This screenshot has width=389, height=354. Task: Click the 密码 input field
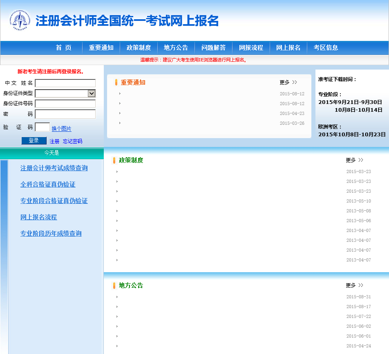tap(65, 114)
